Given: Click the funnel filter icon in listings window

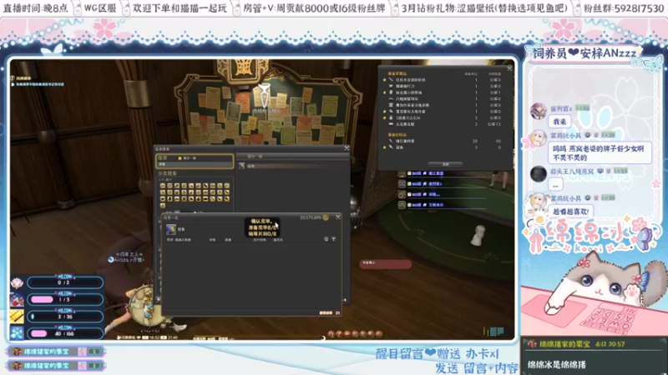Looking at the screenshot, I should point(333,239).
